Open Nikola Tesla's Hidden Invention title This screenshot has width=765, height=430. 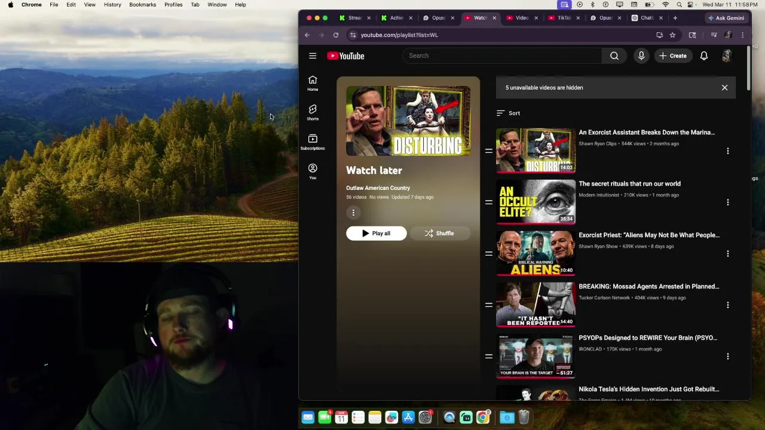648,389
